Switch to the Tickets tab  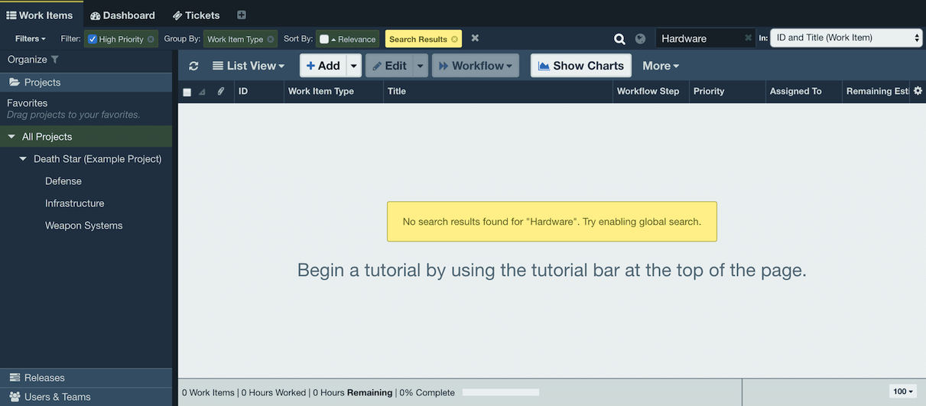[x=196, y=15]
